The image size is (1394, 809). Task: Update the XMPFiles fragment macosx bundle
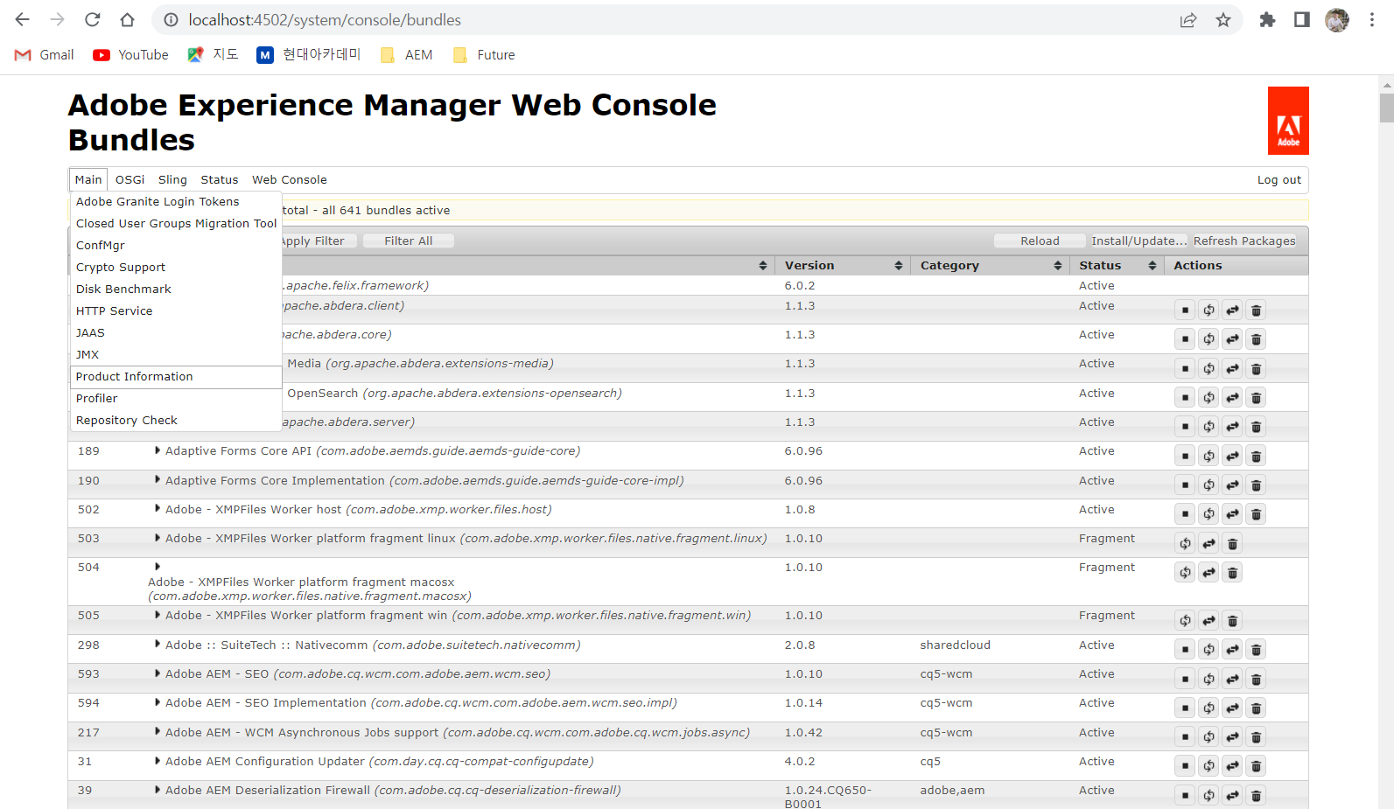coord(1208,572)
